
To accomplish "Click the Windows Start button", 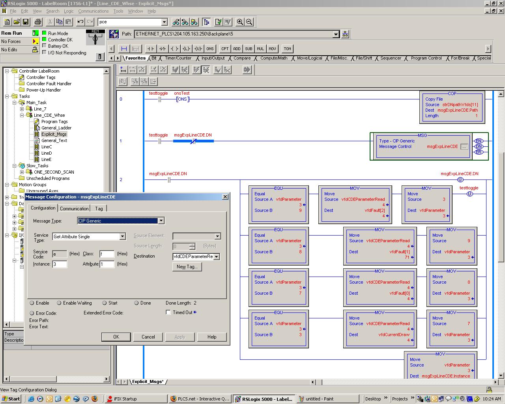I will pos(11,399).
